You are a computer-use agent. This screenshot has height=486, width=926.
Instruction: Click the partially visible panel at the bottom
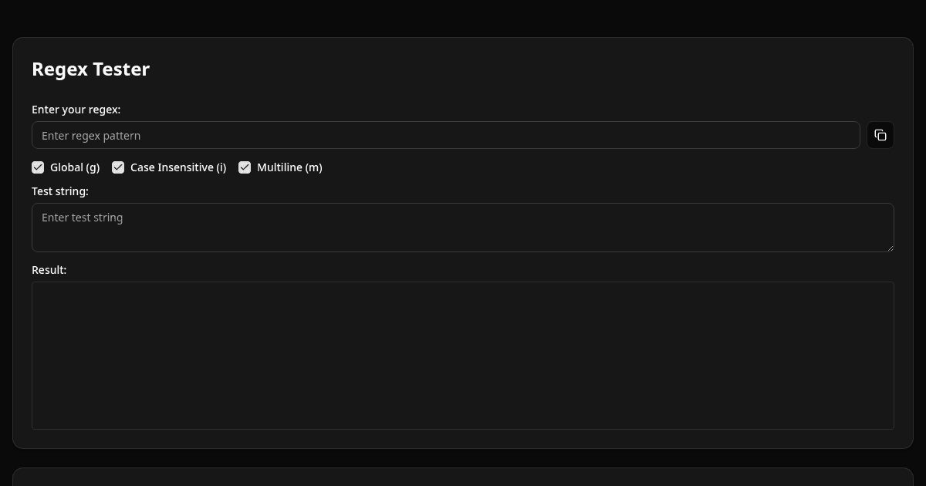click(x=462, y=478)
